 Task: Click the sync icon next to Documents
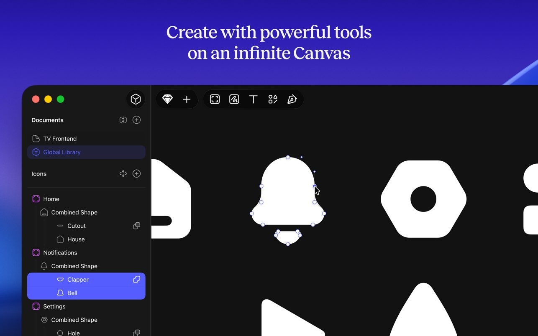tap(123, 120)
